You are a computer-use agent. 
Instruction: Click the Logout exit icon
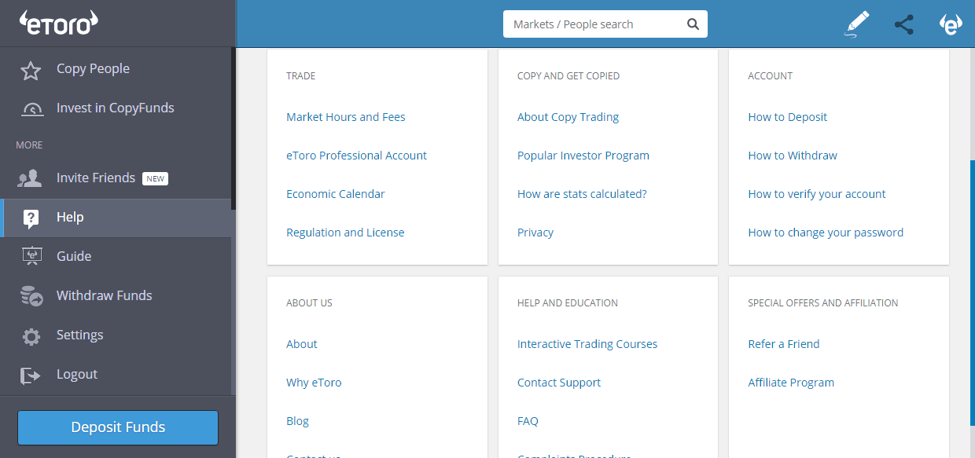point(31,376)
